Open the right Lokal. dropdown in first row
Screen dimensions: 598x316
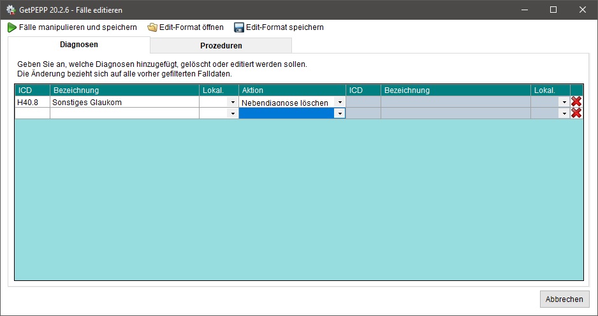coord(564,102)
